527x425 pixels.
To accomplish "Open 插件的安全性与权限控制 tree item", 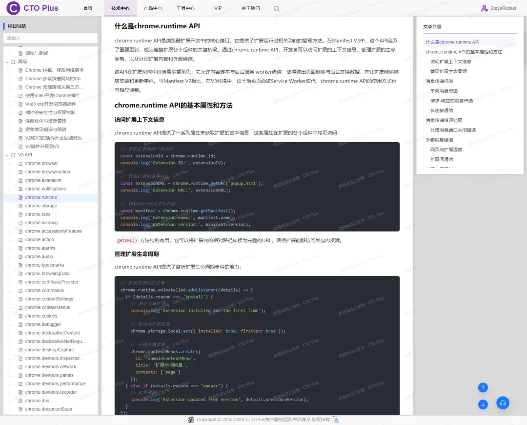I will 50,113.
